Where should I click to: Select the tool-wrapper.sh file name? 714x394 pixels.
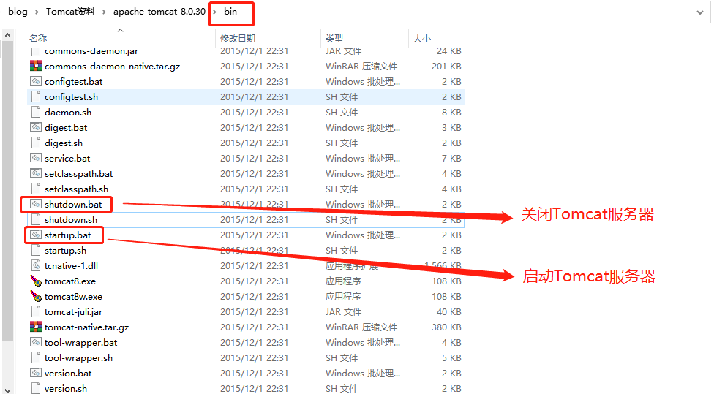point(79,357)
